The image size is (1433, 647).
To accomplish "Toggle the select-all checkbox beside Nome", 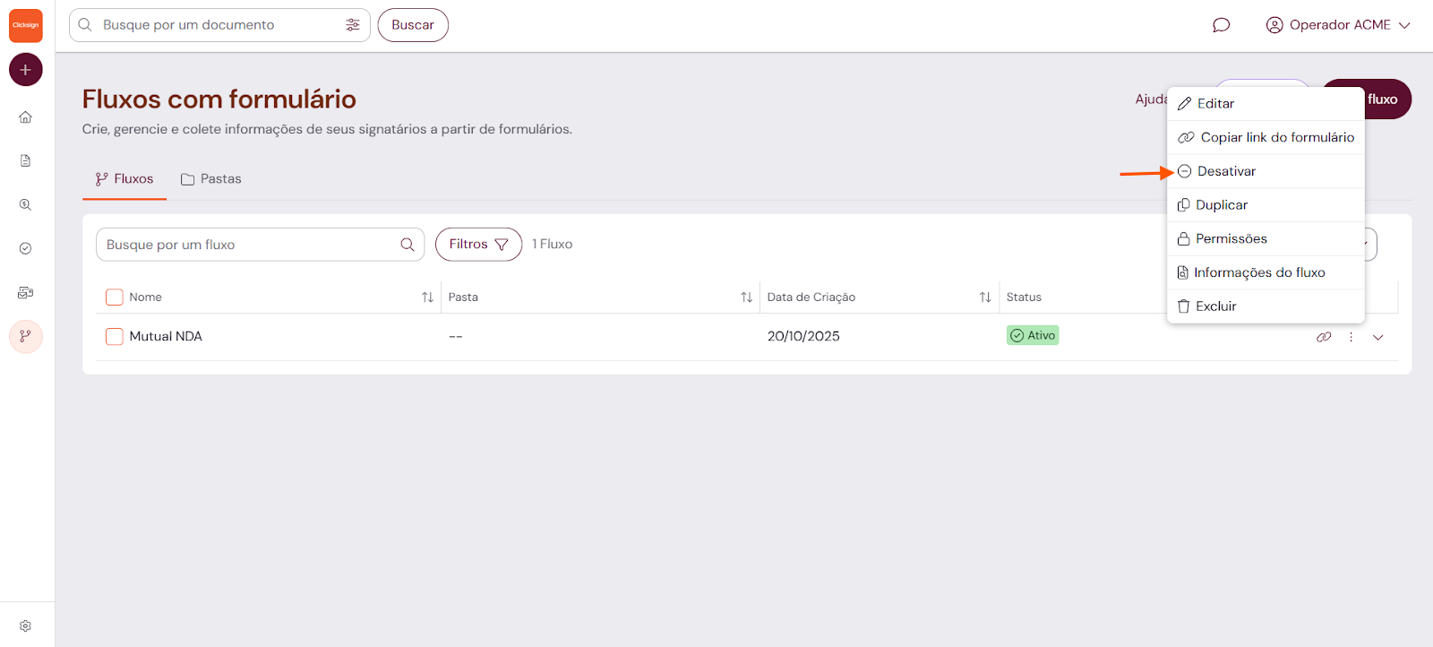I will 114,297.
